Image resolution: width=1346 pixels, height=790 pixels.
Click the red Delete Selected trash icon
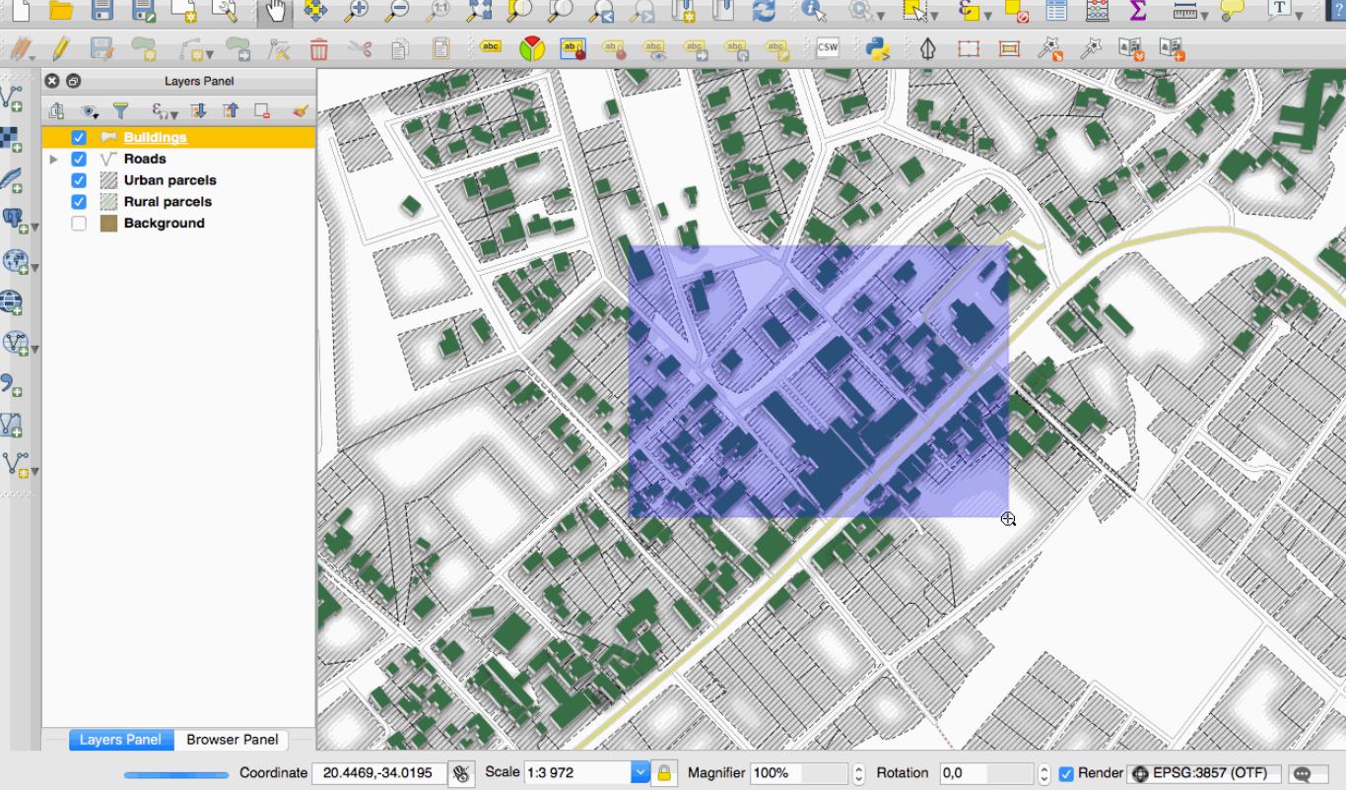tap(318, 48)
